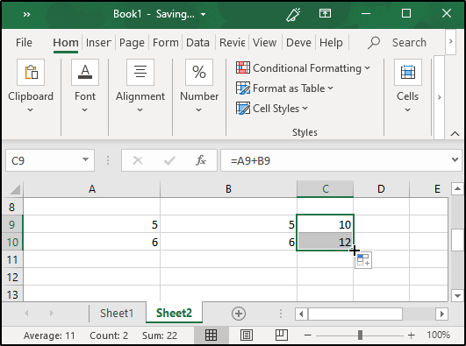Select row 12 header
Screen dimensions: 466x346
click(12, 277)
